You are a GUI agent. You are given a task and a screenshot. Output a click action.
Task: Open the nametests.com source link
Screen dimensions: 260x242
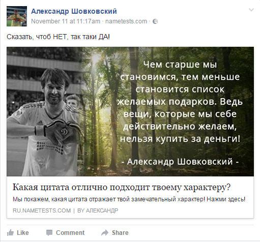[x=126, y=21]
